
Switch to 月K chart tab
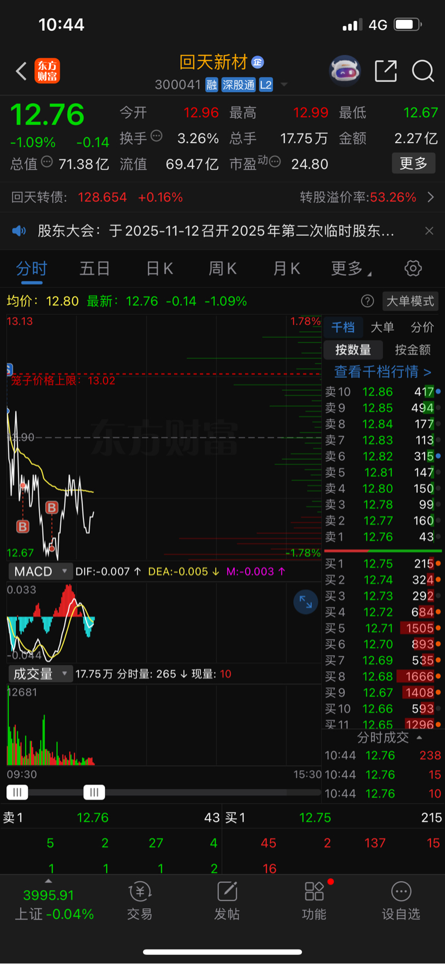286,269
